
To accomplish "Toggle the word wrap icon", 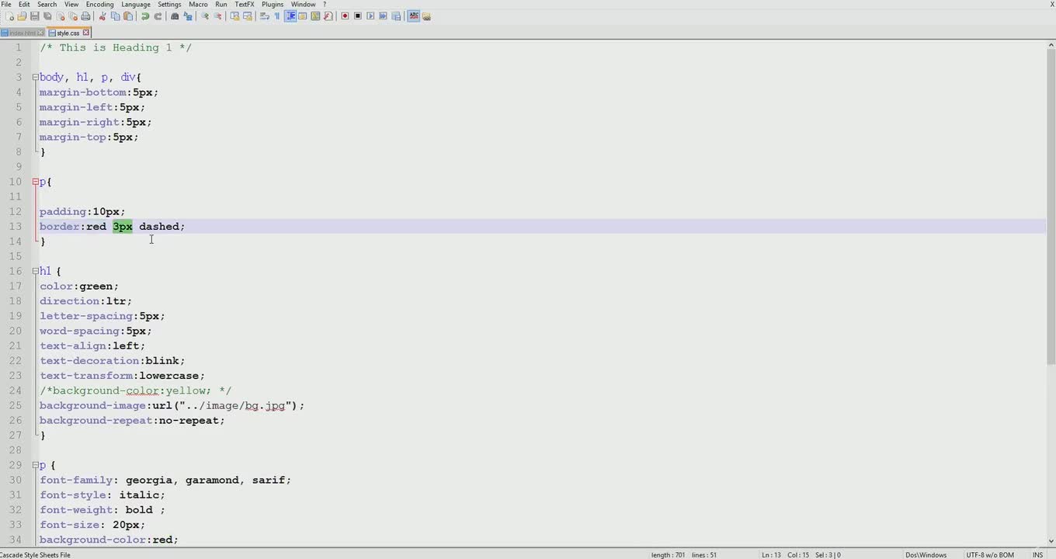I will [264, 16].
